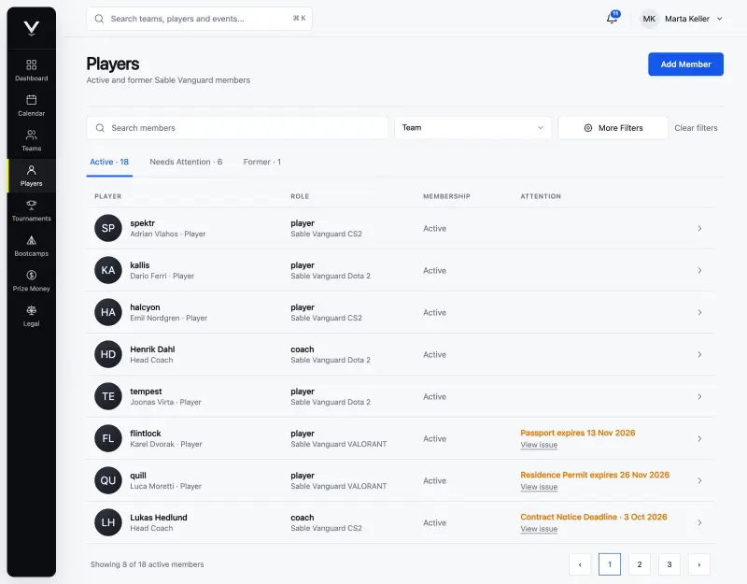View quill's residence permit issue

point(539,487)
